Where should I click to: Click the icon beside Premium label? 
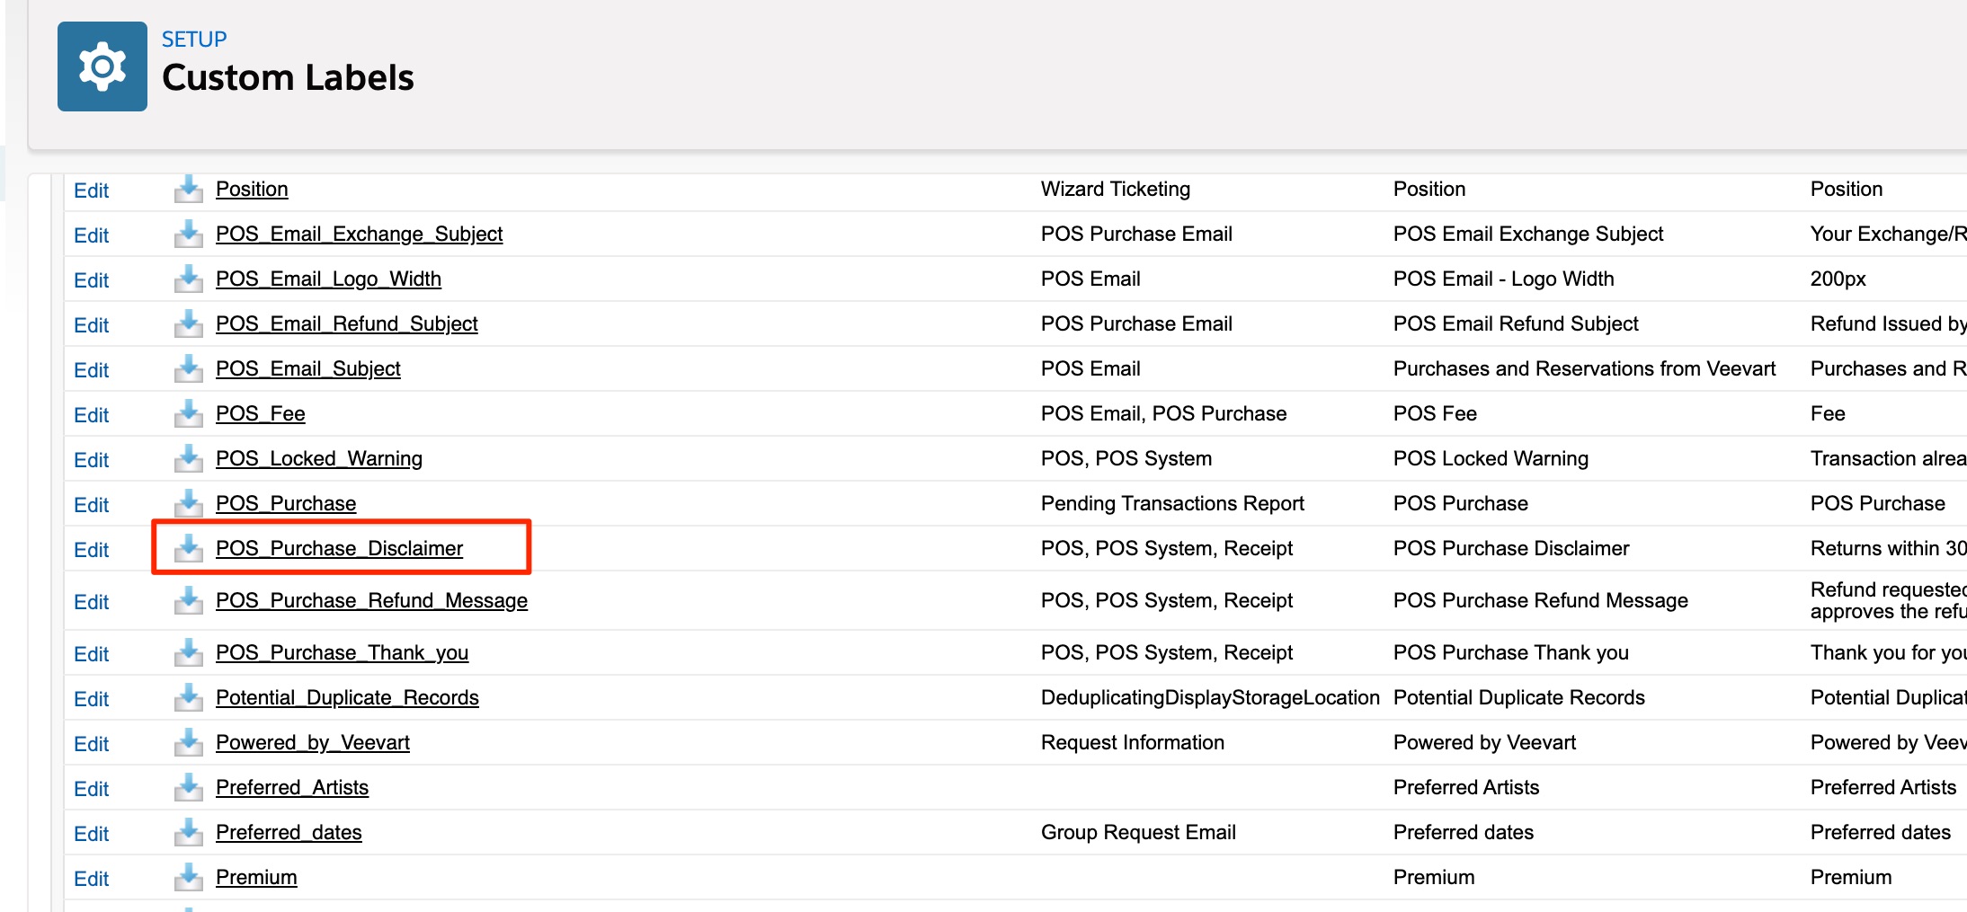188,877
